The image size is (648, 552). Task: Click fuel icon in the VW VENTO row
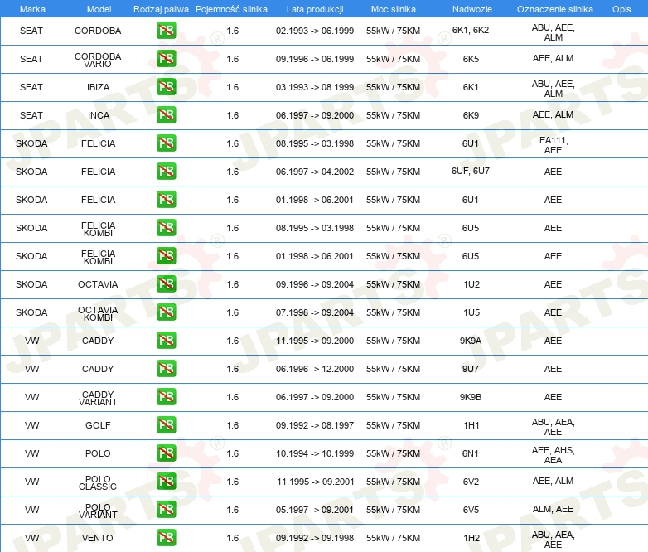(166, 538)
